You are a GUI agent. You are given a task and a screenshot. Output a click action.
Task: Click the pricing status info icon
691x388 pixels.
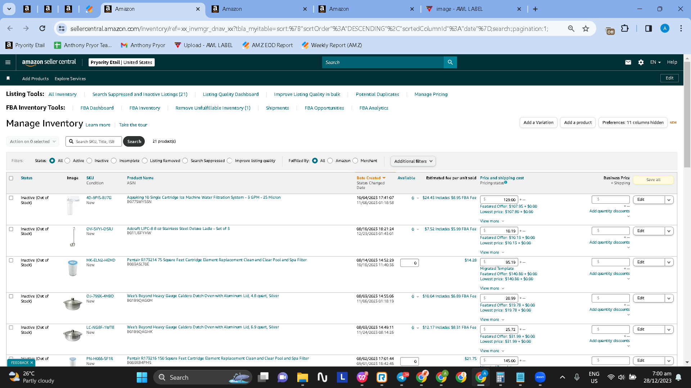pos(506,183)
